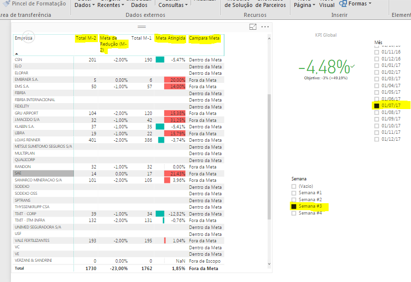Screen dimensions: 411x282
Task: Check the 01/10/17 month checkbox
Action: (377, 126)
